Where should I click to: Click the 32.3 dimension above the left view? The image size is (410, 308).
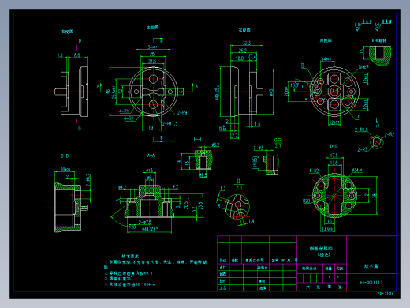click(247, 43)
